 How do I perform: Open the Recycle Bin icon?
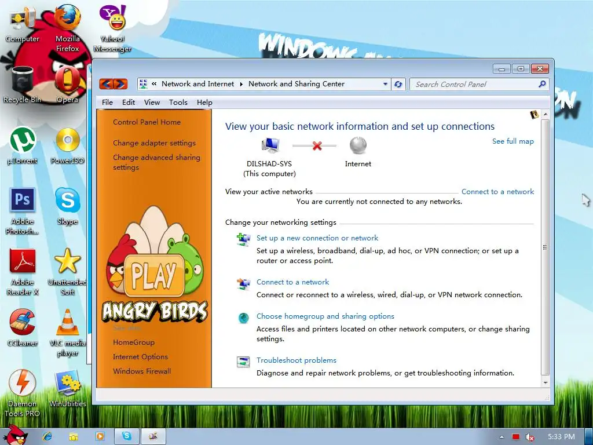(23, 85)
